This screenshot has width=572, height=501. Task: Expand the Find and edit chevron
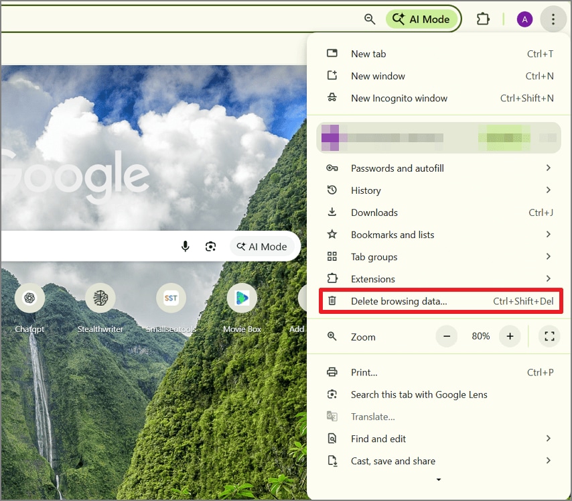pyautogui.click(x=549, y=438)
